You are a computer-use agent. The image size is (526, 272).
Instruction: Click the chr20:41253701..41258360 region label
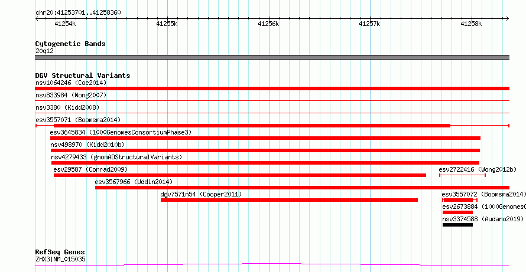pos(78,13)
